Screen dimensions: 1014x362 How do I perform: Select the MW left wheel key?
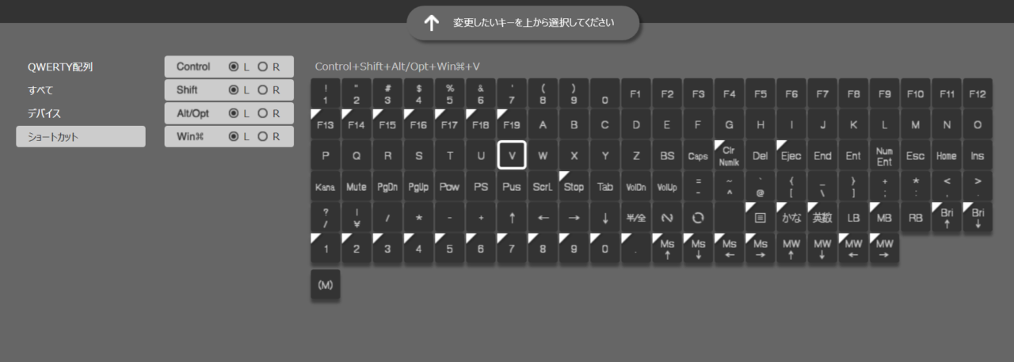[x=853, y=249]
